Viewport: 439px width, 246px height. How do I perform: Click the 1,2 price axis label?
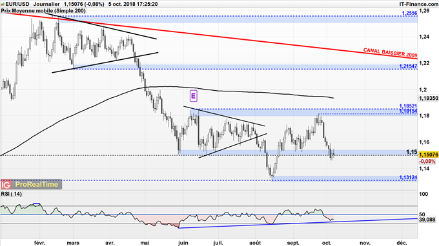point(423,90)
